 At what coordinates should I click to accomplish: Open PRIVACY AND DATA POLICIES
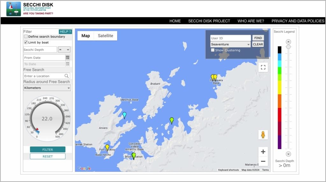coord(298,21)
